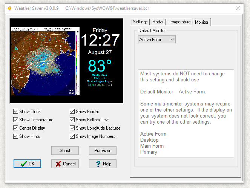Open Help via the Help button
The image size is (250, 188).
[103, 164]
